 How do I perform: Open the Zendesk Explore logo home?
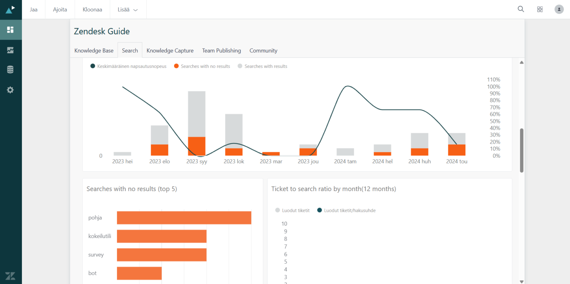(x=10, y=10)
